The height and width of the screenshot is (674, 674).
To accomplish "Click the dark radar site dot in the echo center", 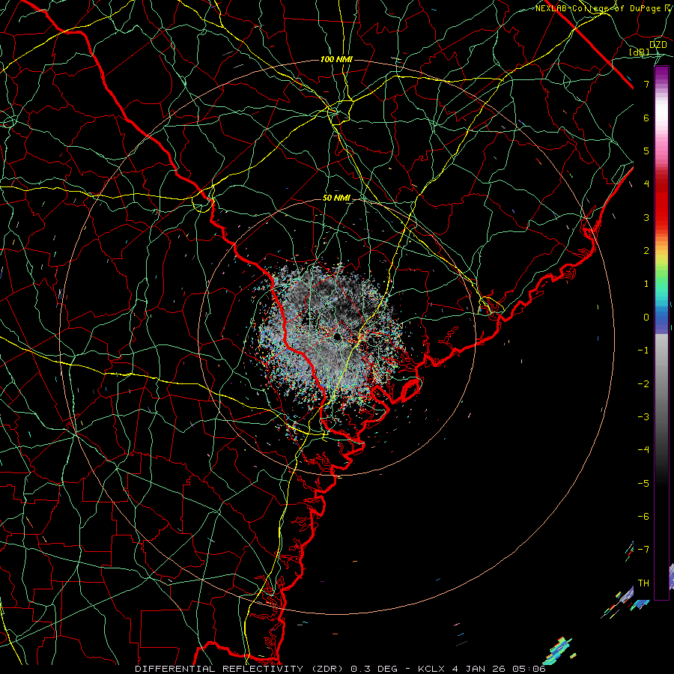I will coord(338,336).
